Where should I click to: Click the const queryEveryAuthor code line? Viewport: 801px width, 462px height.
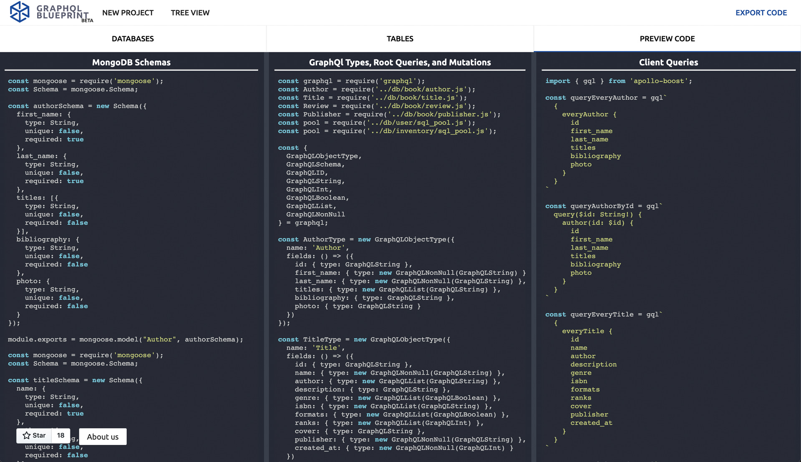coord(606,98)
